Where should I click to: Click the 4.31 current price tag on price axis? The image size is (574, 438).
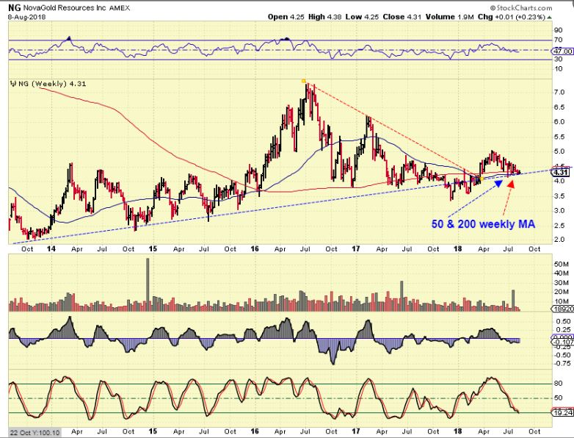561,172
